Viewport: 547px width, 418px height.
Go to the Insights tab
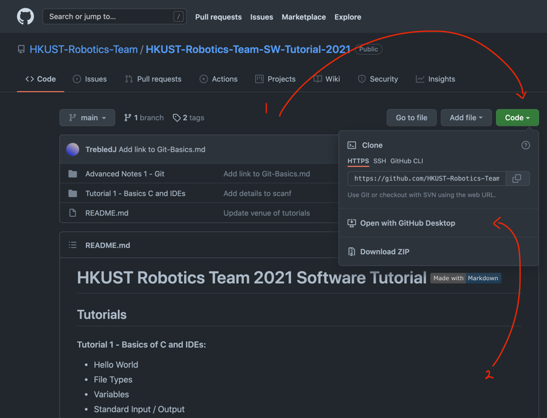click(x=435, y=79)
